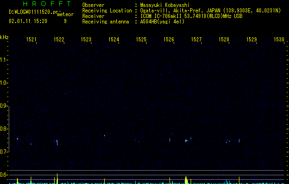Click time axis marker 1521
This screenshot has height=184, width=289.
pyautogui.click(x=31, y=40)
